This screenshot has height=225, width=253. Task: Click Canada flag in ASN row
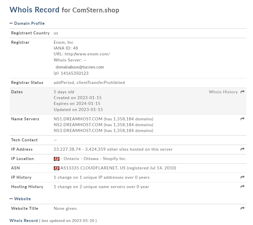coord(56,168)
